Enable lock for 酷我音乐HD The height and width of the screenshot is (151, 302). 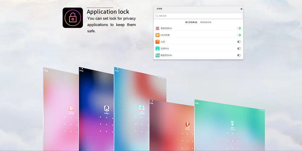[239, 55]
